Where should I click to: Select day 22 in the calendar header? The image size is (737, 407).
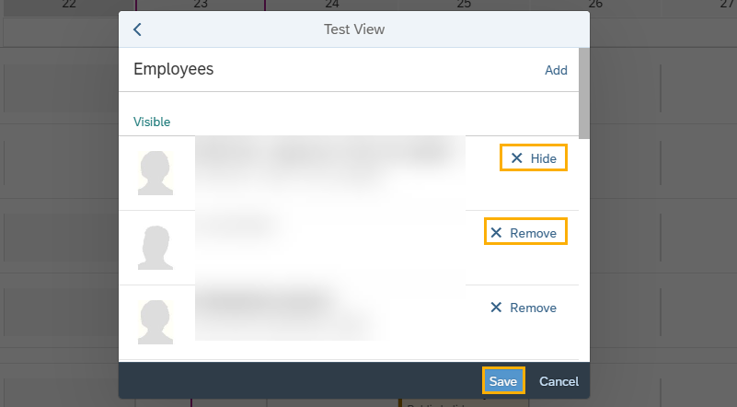[69, 5]
